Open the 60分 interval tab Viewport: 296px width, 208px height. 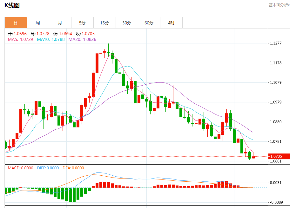click(149, 23)
